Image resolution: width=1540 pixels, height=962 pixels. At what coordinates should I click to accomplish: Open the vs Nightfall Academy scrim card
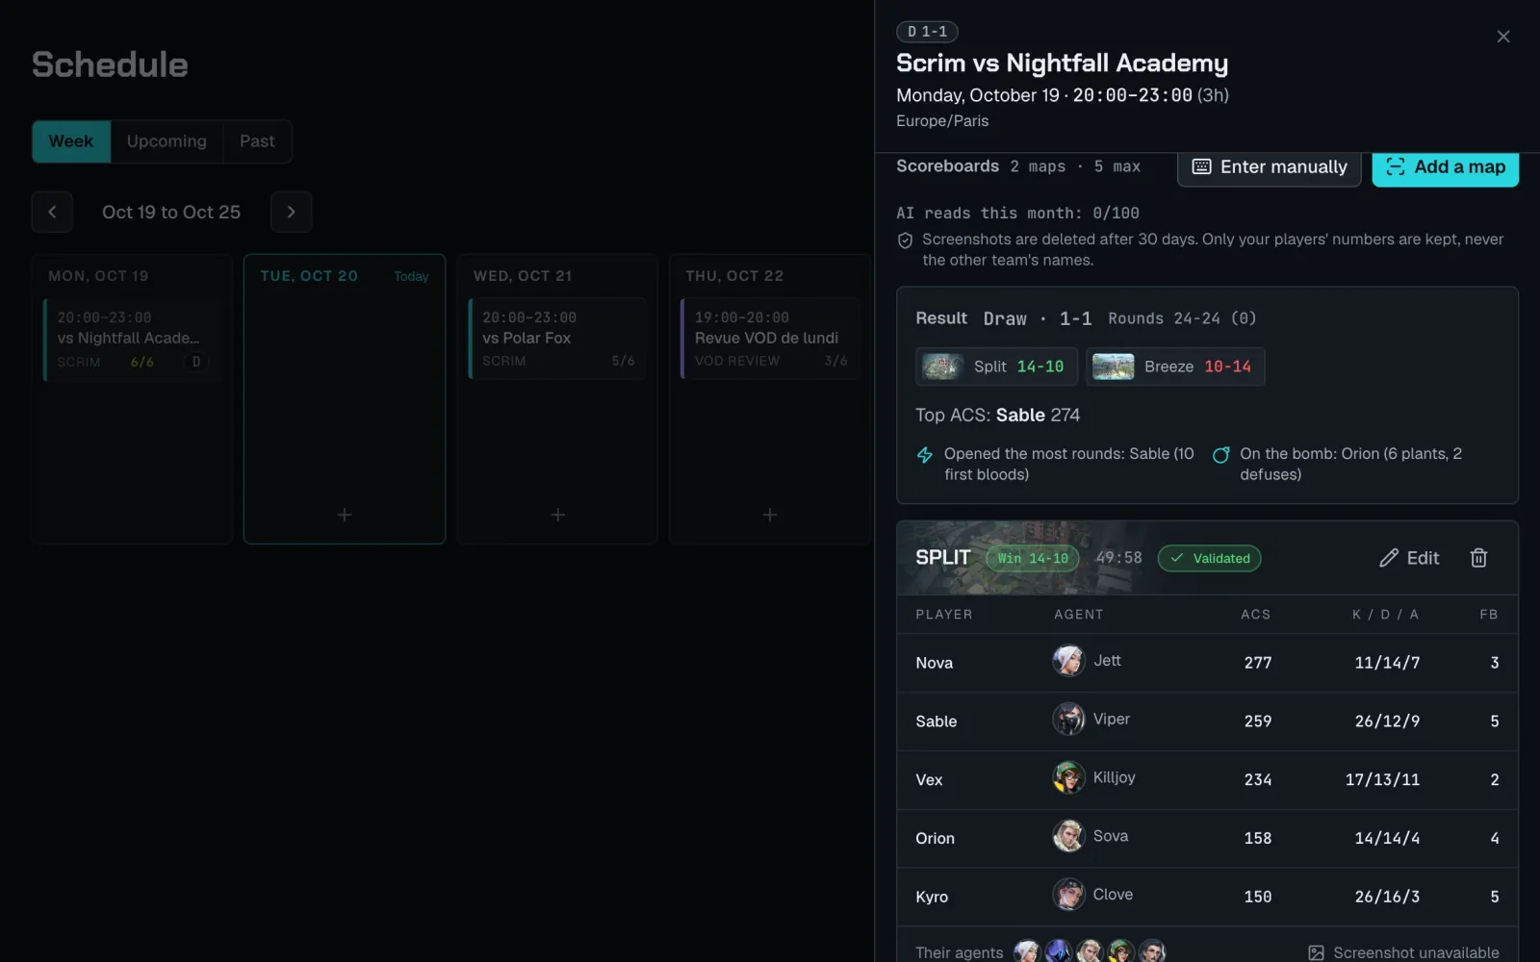133,339
